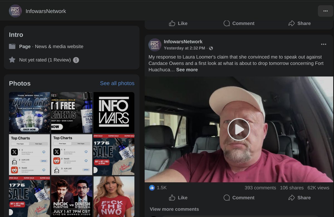334x217 pixels.
Task: Open the INFOWARS logo photo thumbnail
Action: [114, 112]
